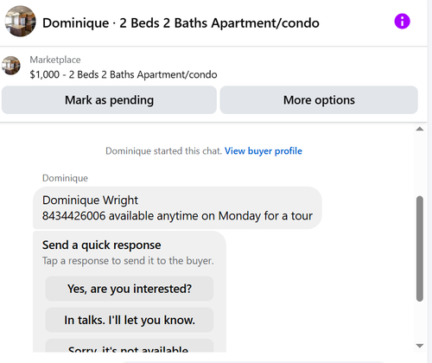Click the chat scrollbar thumb
This screenshot has width=432, height=363.
(x=420, y=249)
